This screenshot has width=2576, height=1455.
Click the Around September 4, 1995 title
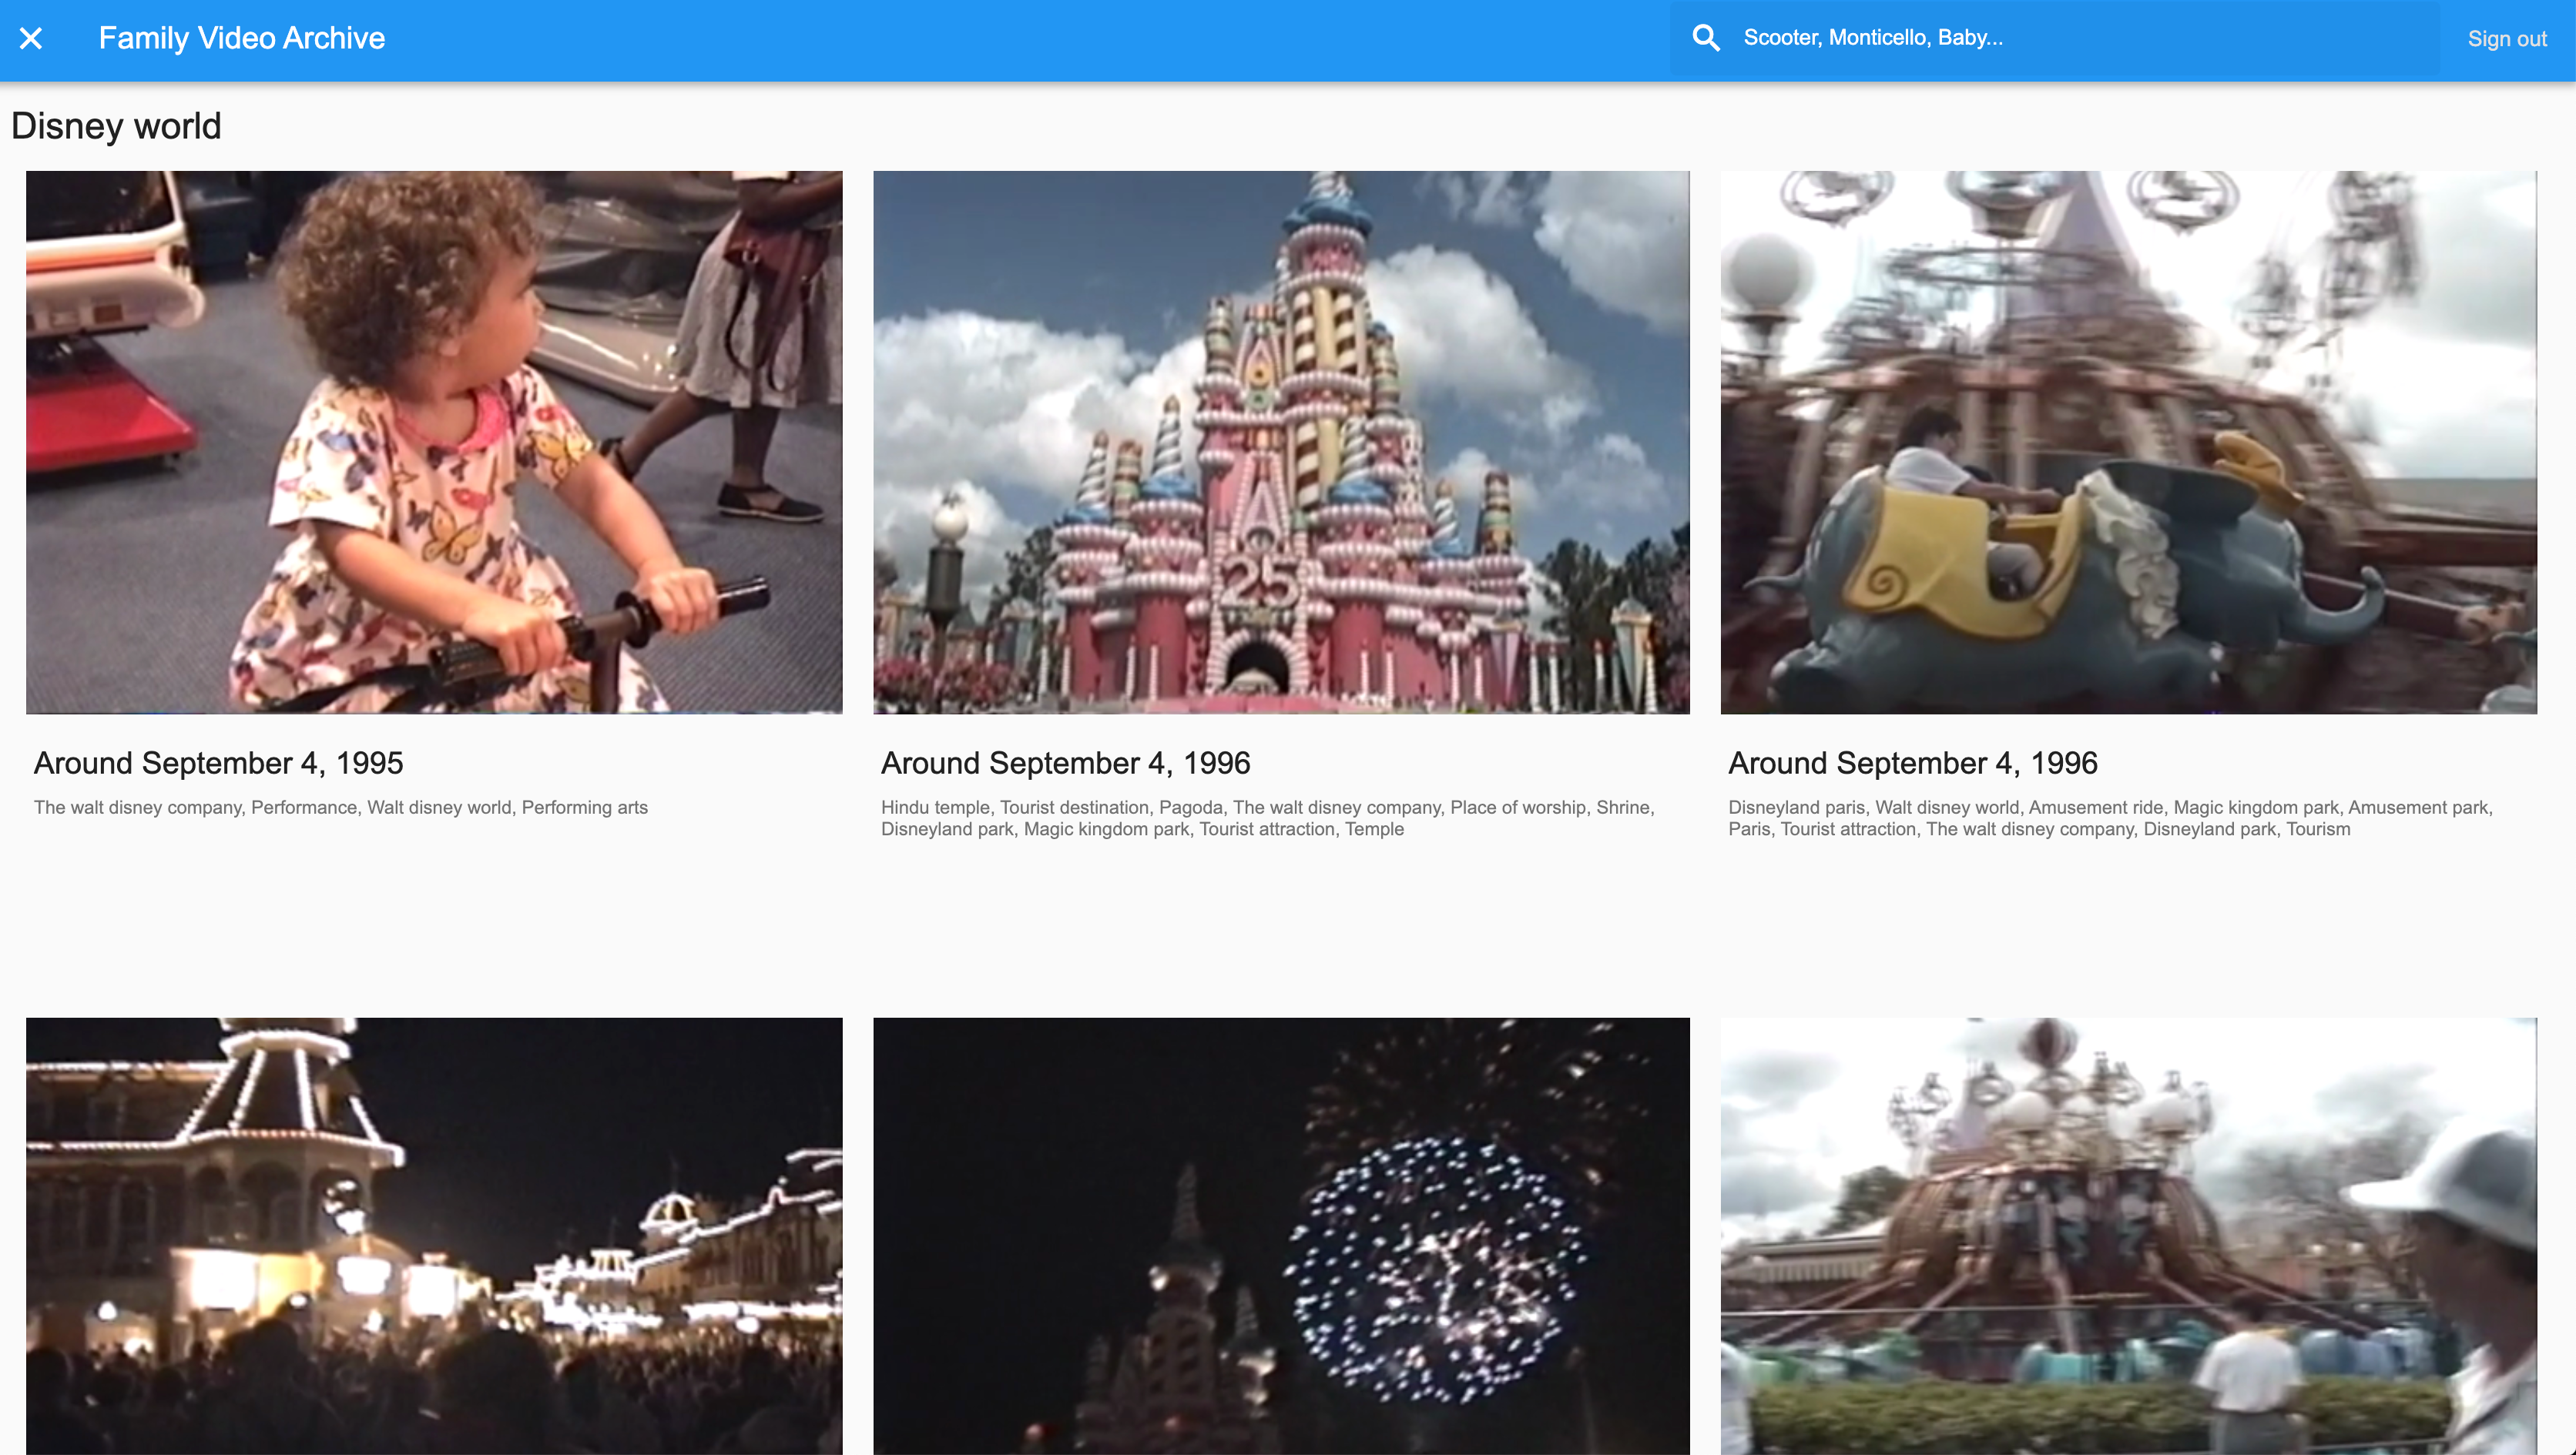coord(218,764)
